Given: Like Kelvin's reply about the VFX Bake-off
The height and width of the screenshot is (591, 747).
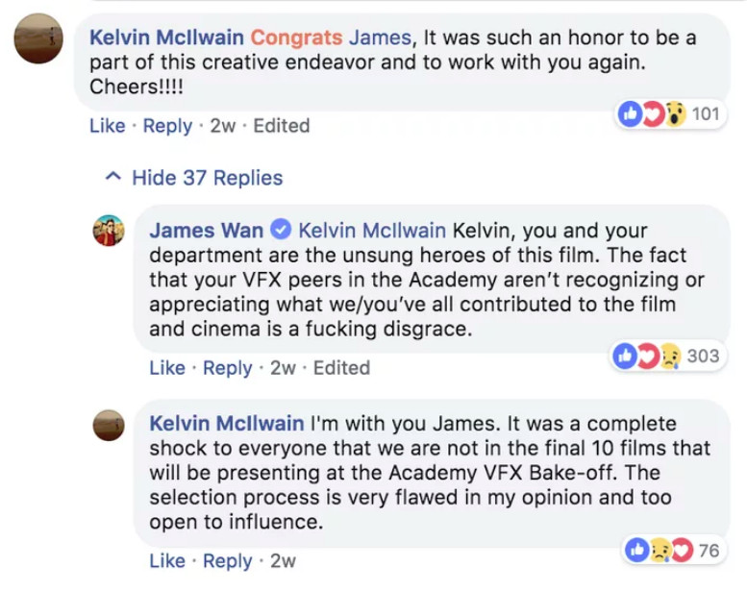Looking at the screenshot, I should [167, 560].
